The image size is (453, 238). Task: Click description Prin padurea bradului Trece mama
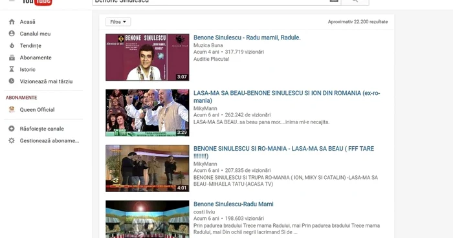(x=287, y=229)
